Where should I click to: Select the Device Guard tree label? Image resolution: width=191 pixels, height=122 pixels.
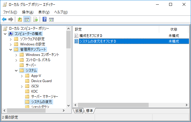[41, 81]
